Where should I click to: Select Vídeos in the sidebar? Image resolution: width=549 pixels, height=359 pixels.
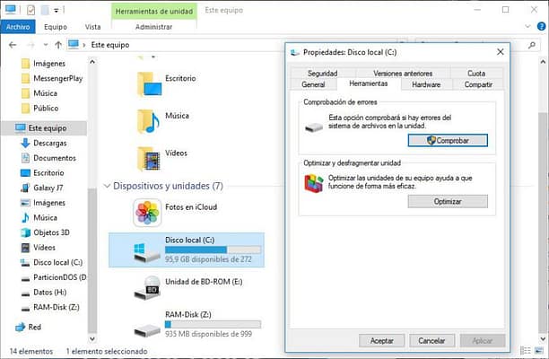click(39, 248)
